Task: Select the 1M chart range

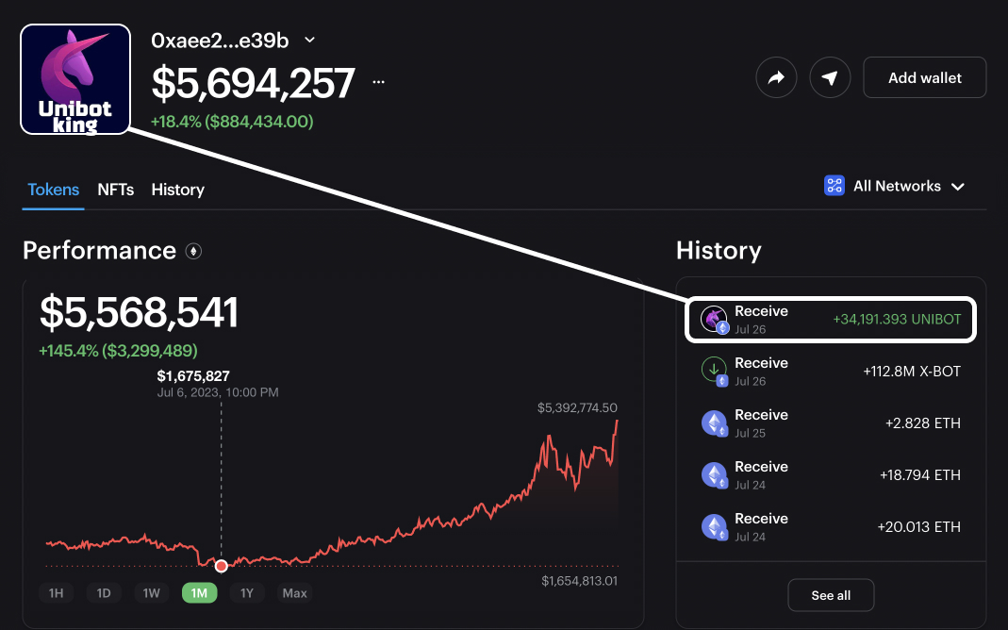Action: tap(199, 592)
